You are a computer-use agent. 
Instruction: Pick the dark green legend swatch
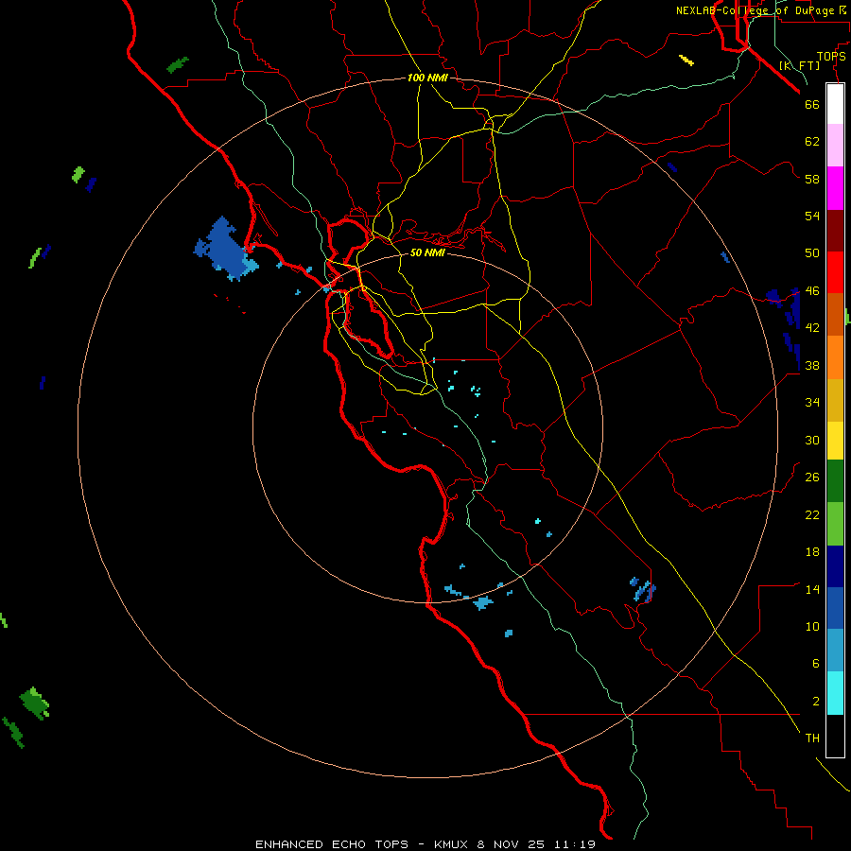835,481
